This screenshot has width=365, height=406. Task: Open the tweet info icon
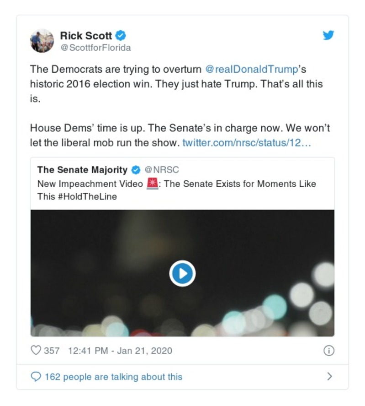(328, 351)
